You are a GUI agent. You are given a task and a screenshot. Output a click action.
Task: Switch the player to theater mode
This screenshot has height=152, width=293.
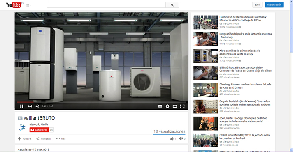(175, 106)
